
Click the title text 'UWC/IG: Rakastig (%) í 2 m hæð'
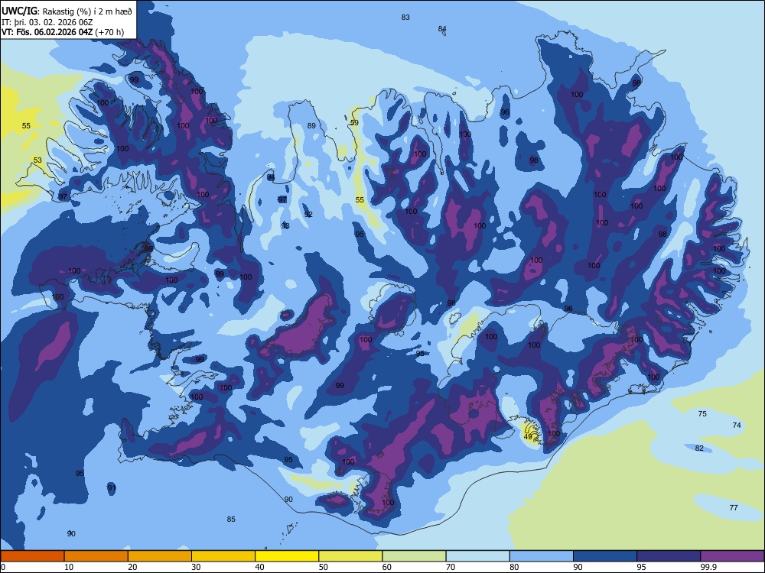pos(67,11)
